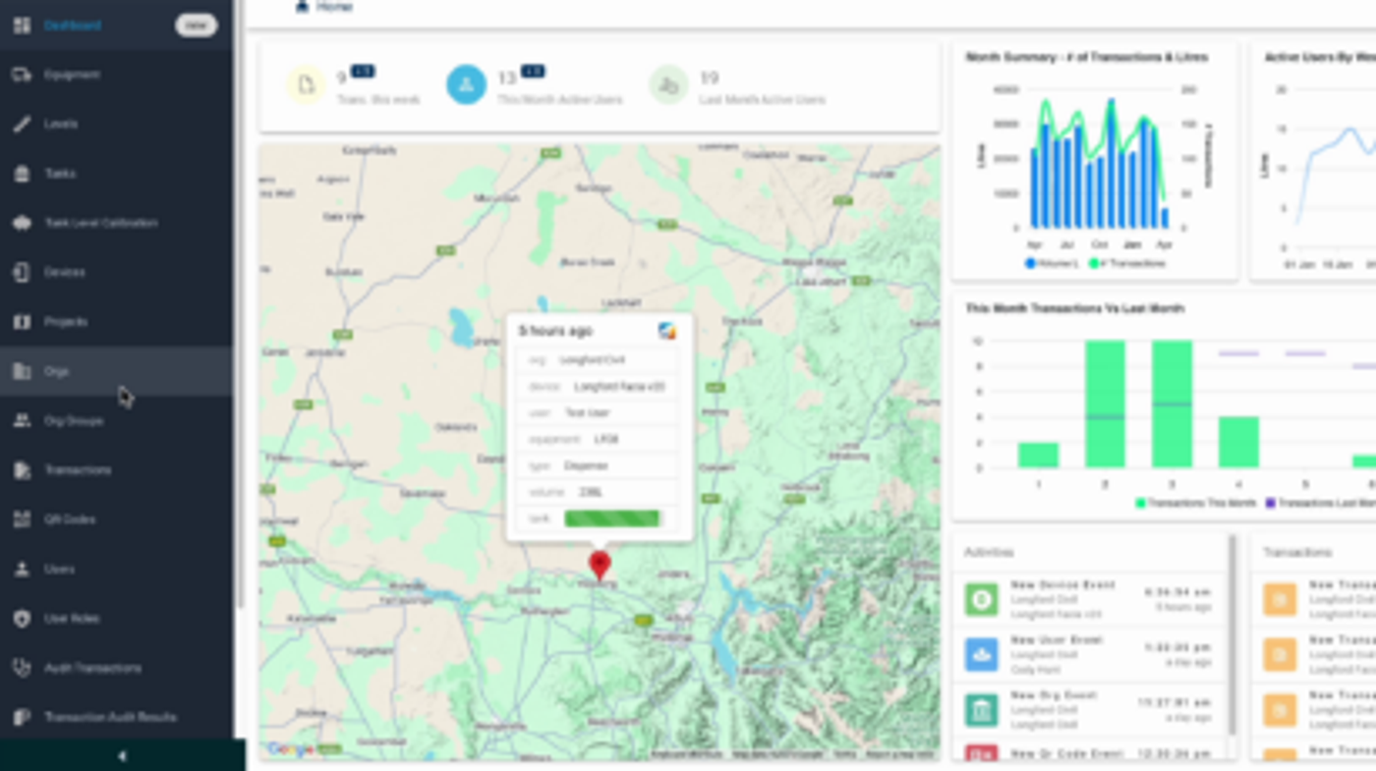1376x771 pixels.
Task: Click the Last Month Active Users icon
Action: pos(668,84)
